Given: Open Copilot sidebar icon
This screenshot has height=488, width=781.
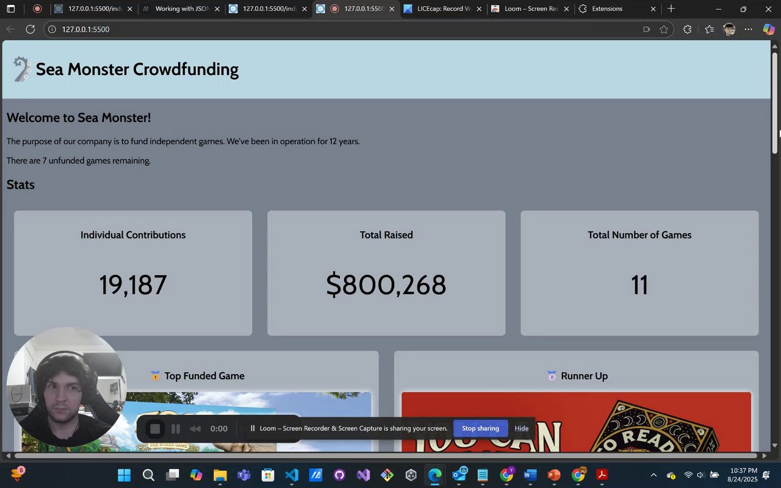Looking at the screenshot, I should pos(769,29).
